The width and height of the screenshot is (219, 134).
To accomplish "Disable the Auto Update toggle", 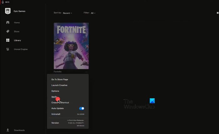I will [x=82, y=108].
